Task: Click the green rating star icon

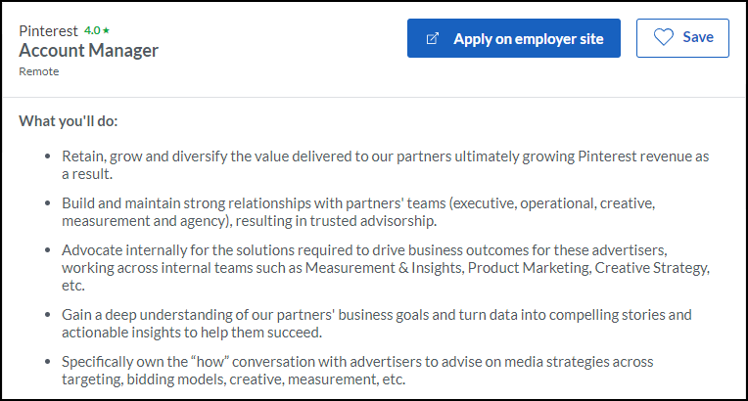Action: tap(107, 30)
